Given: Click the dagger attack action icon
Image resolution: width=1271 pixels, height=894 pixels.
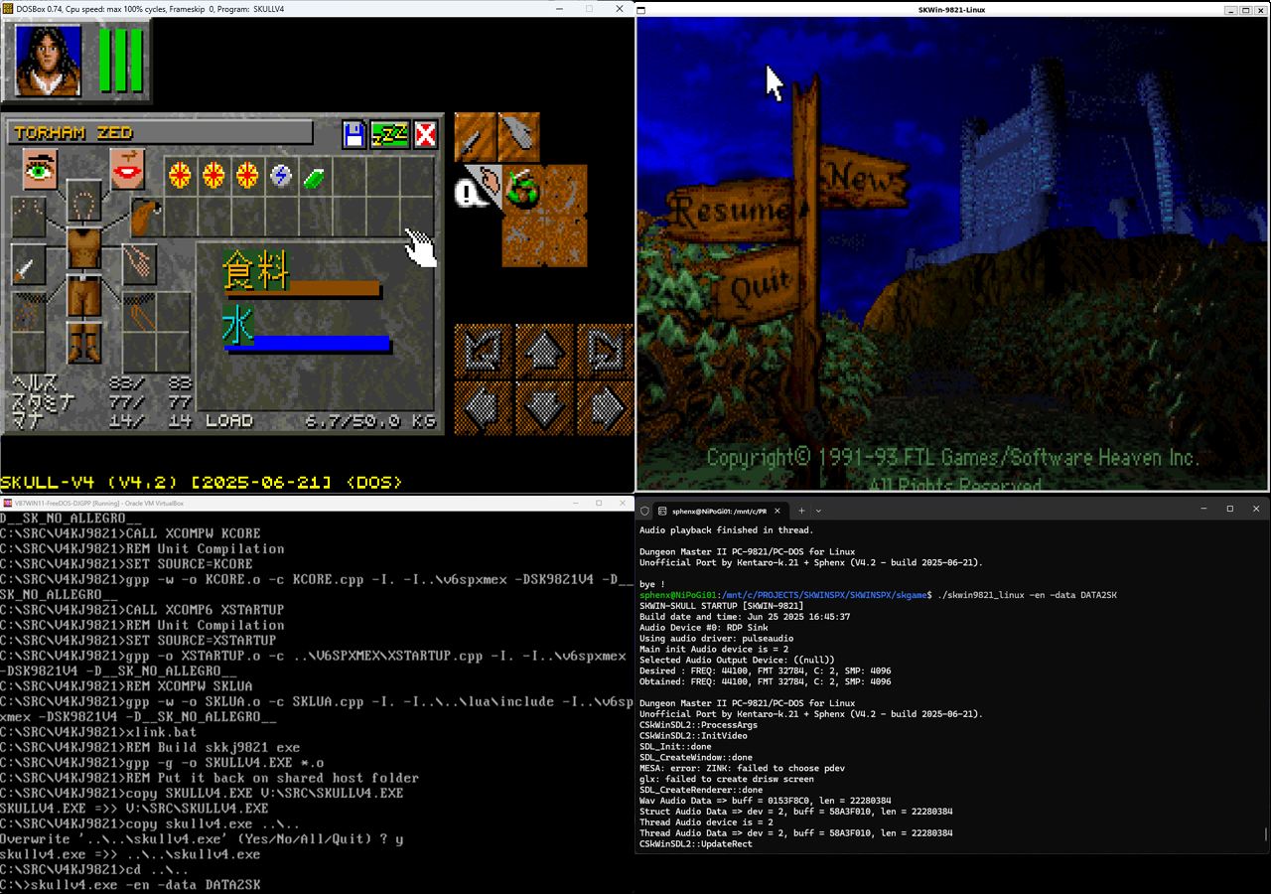Looking at the screenshot, I should 475,137.
